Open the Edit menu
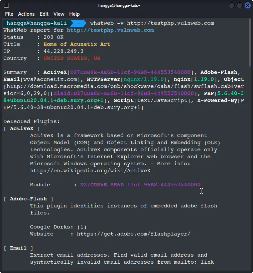The height and width of the screenshot is (273, 253). (44, 14)
